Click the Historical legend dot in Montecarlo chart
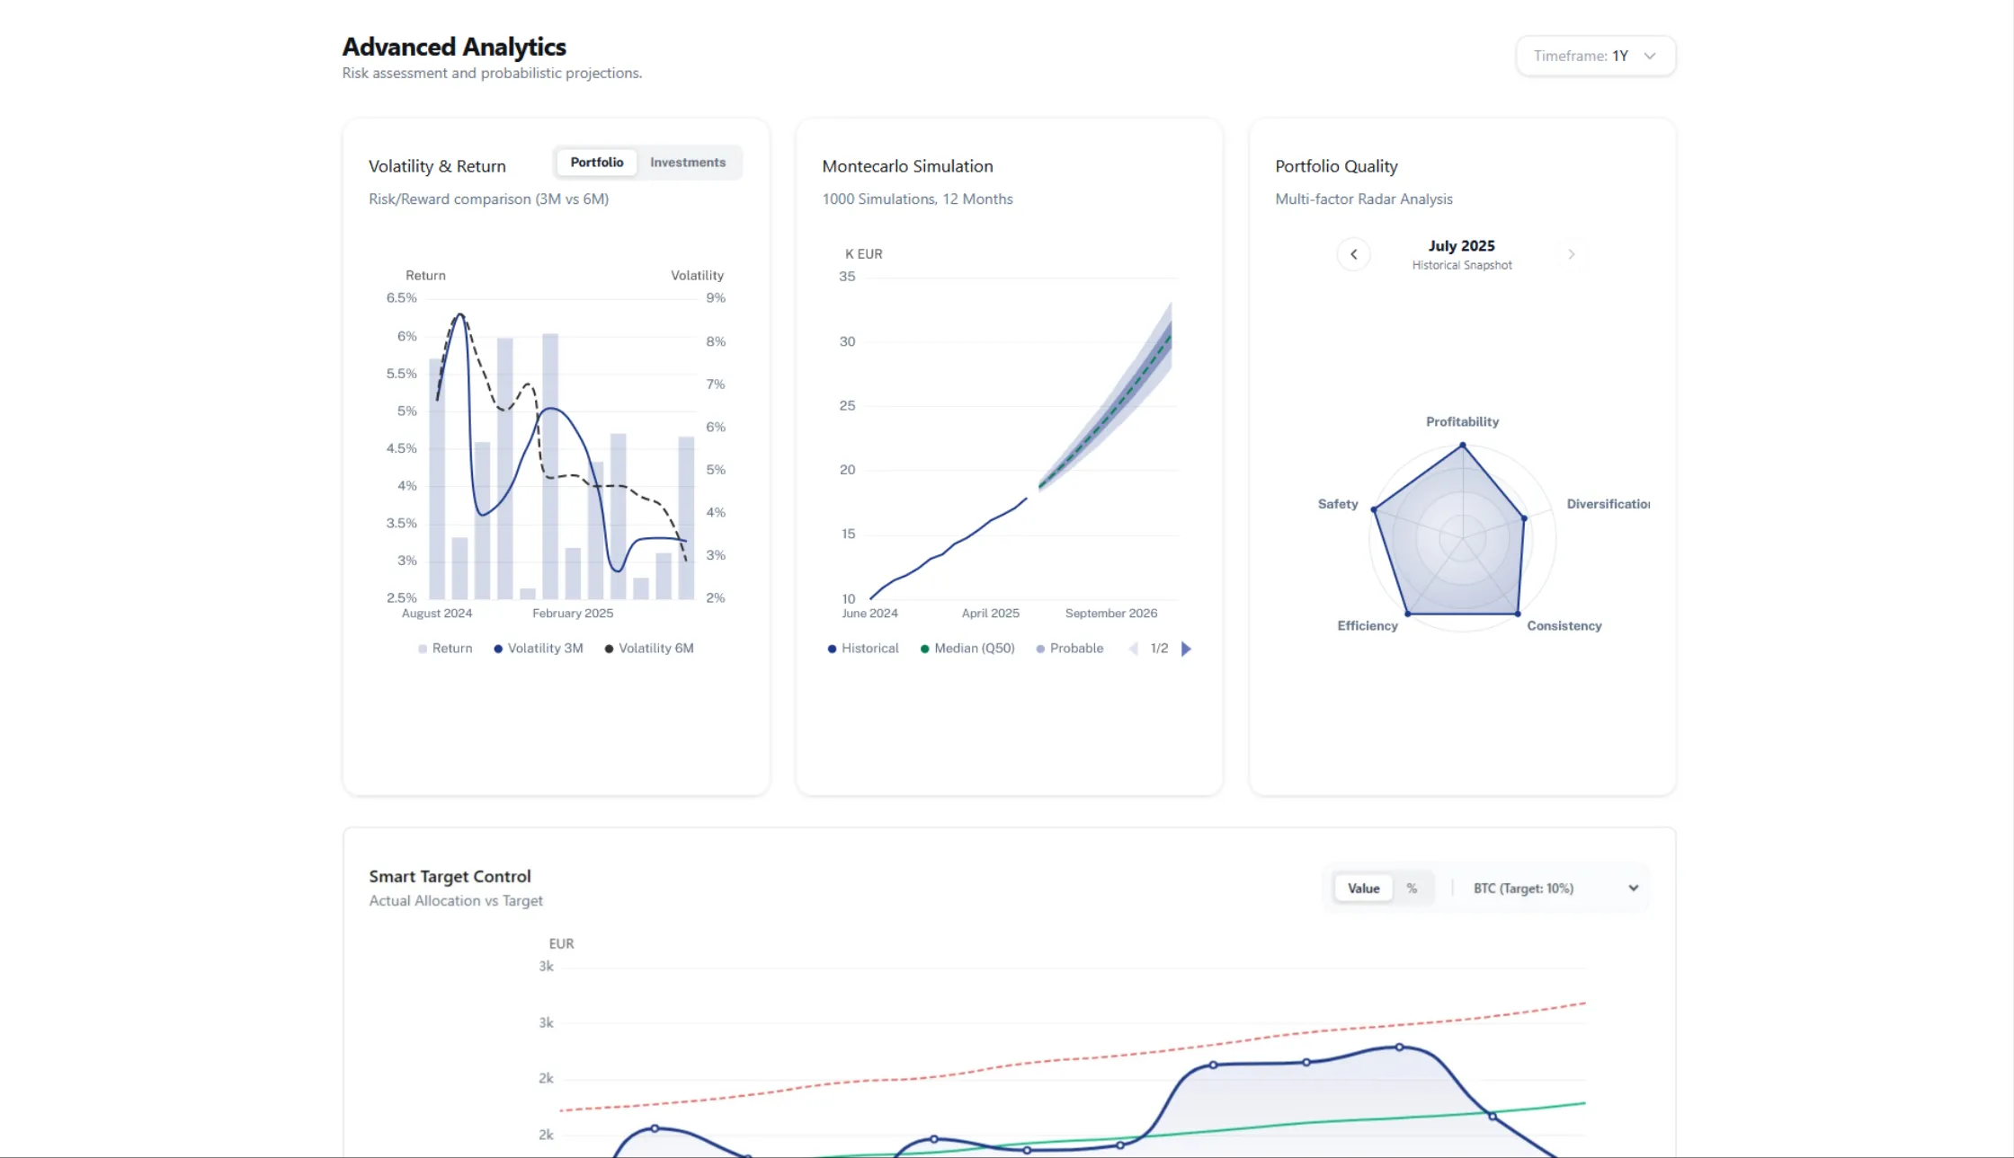The image size is (2014, 1158). tap(831, 648)
